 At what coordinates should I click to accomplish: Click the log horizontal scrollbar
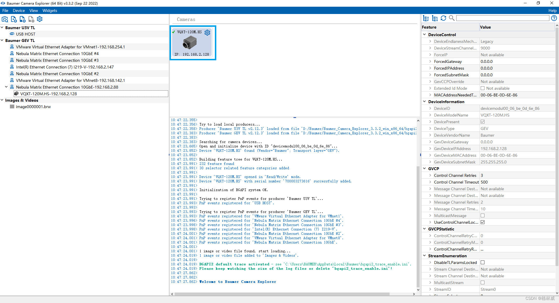tap(282, 294)
